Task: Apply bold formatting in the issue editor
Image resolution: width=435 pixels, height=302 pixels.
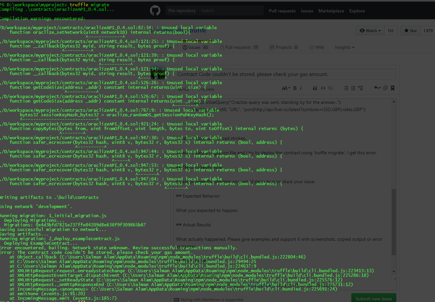Action: 295,88
